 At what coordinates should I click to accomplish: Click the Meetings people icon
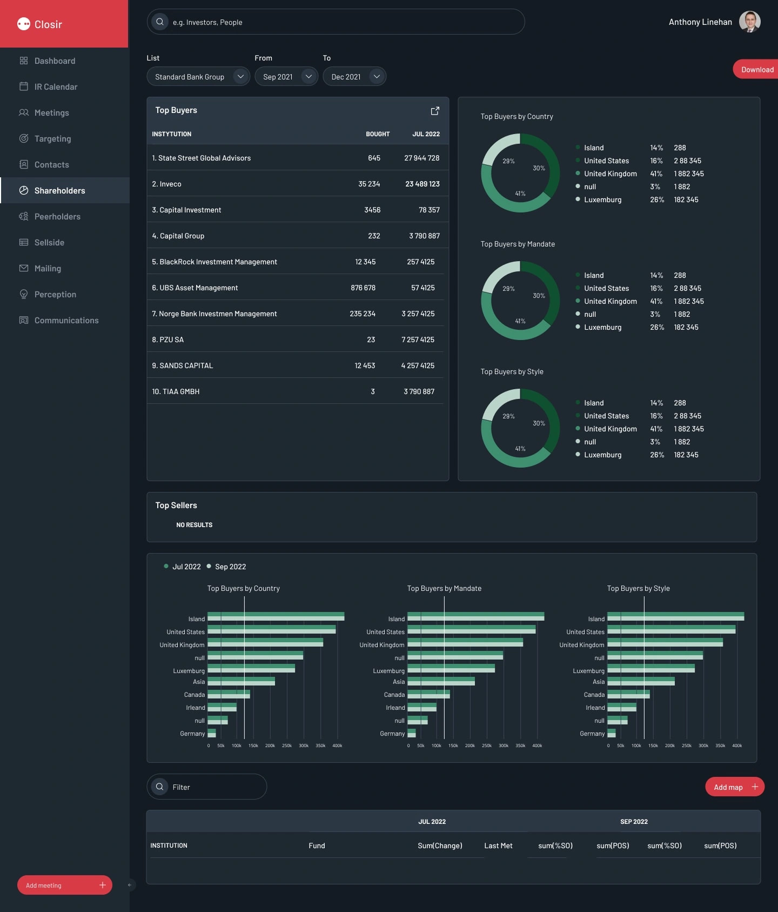24,112
